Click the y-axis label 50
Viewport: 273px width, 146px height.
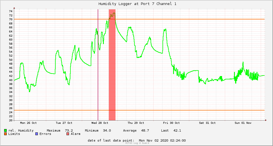click(x=11, y=60)
